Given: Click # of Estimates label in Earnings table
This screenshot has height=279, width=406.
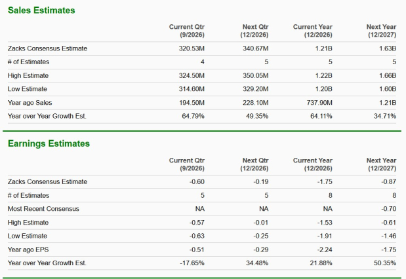Looking at the screenshot, I should click(28, 195).
